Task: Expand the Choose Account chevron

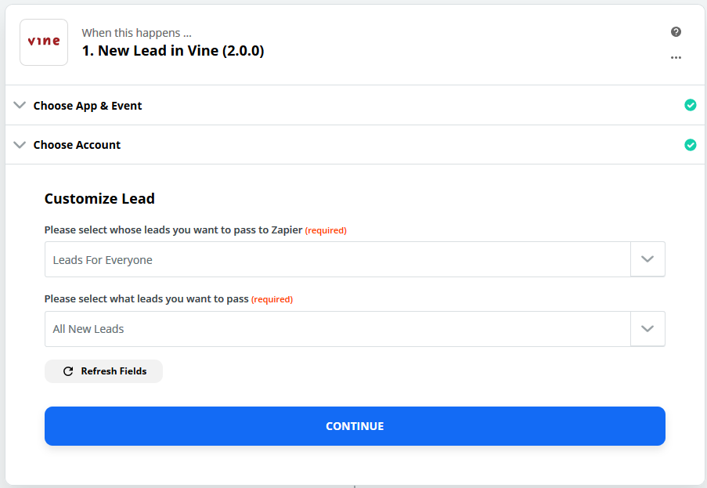Action: pos(20,145)
